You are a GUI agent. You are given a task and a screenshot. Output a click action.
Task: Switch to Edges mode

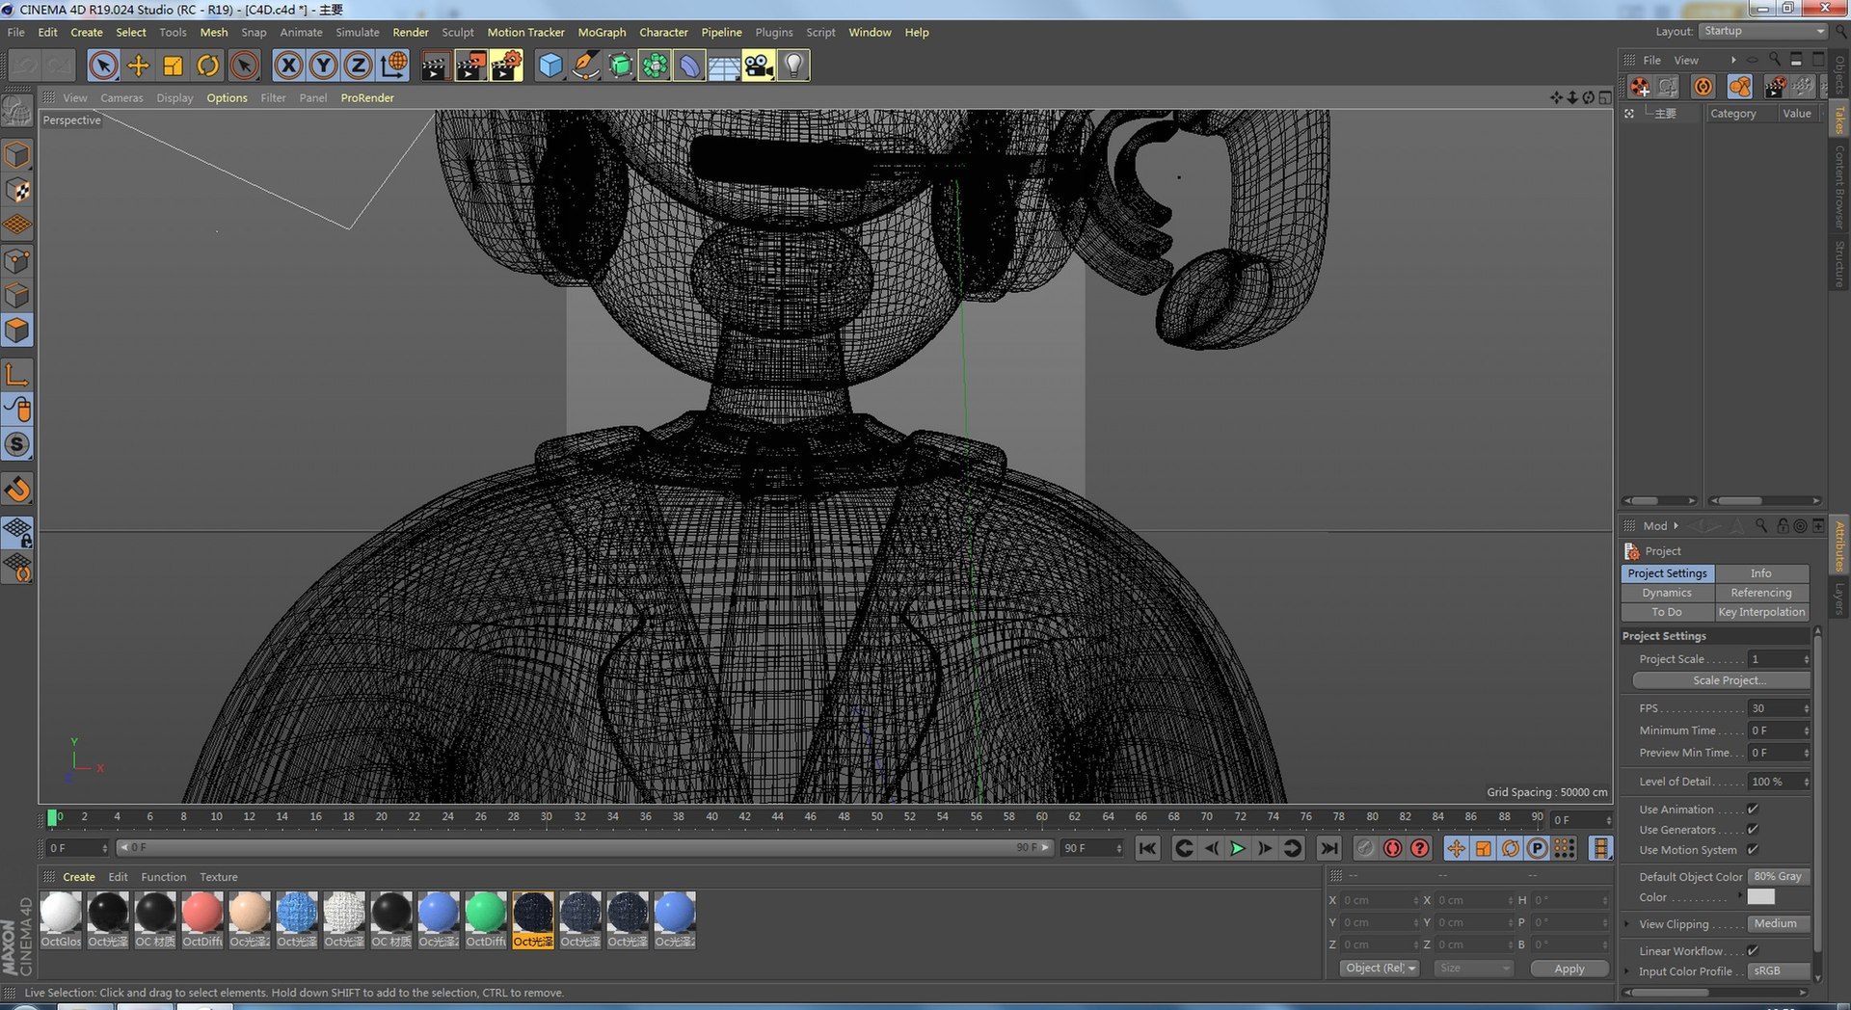pos(17,296)
